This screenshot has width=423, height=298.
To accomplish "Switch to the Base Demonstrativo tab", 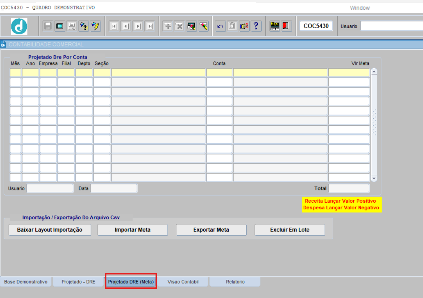I will pyautogui.click(x=26, y=282).
